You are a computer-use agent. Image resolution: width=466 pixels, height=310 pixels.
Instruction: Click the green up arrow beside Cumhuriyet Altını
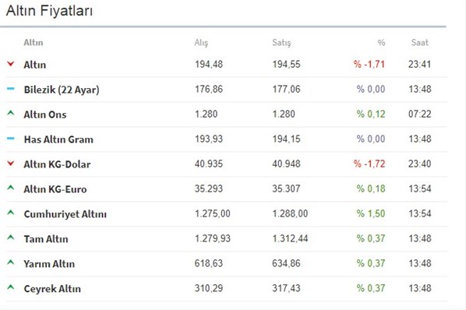click(11, 213)
